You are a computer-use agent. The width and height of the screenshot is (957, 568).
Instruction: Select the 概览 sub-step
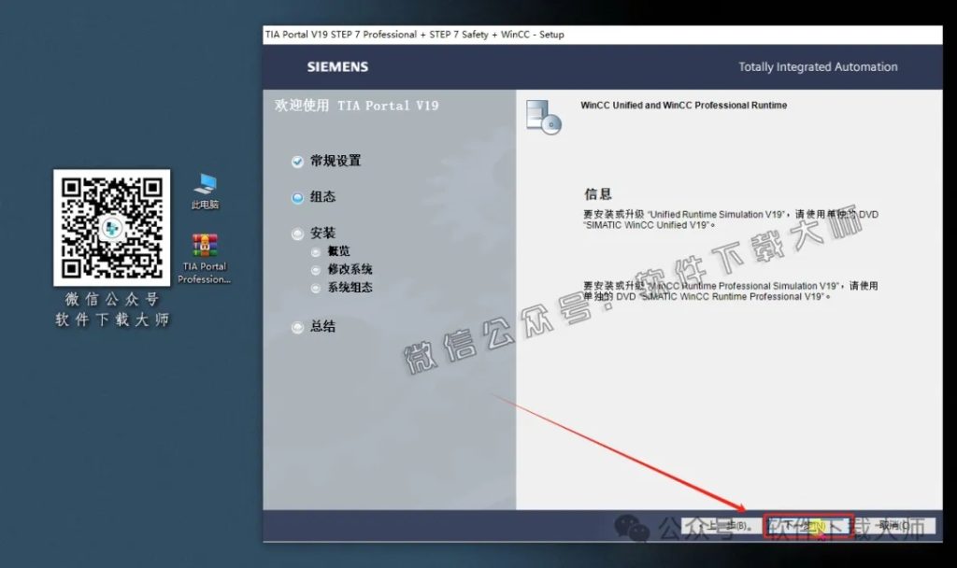point(336,252)
